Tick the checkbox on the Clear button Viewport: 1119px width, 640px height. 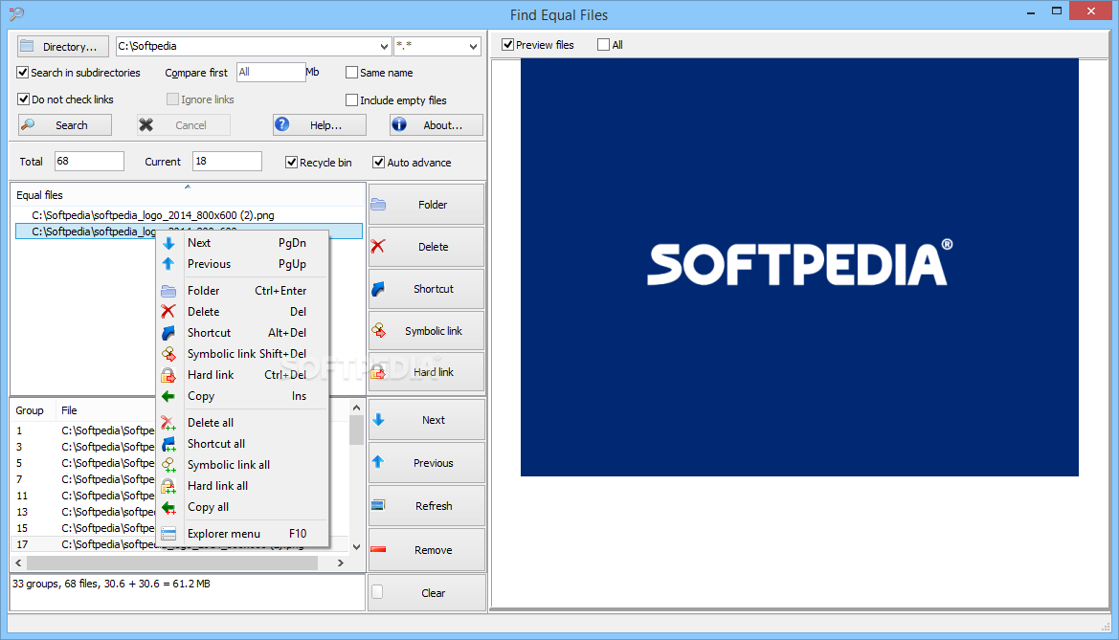[x=377, y=592]
